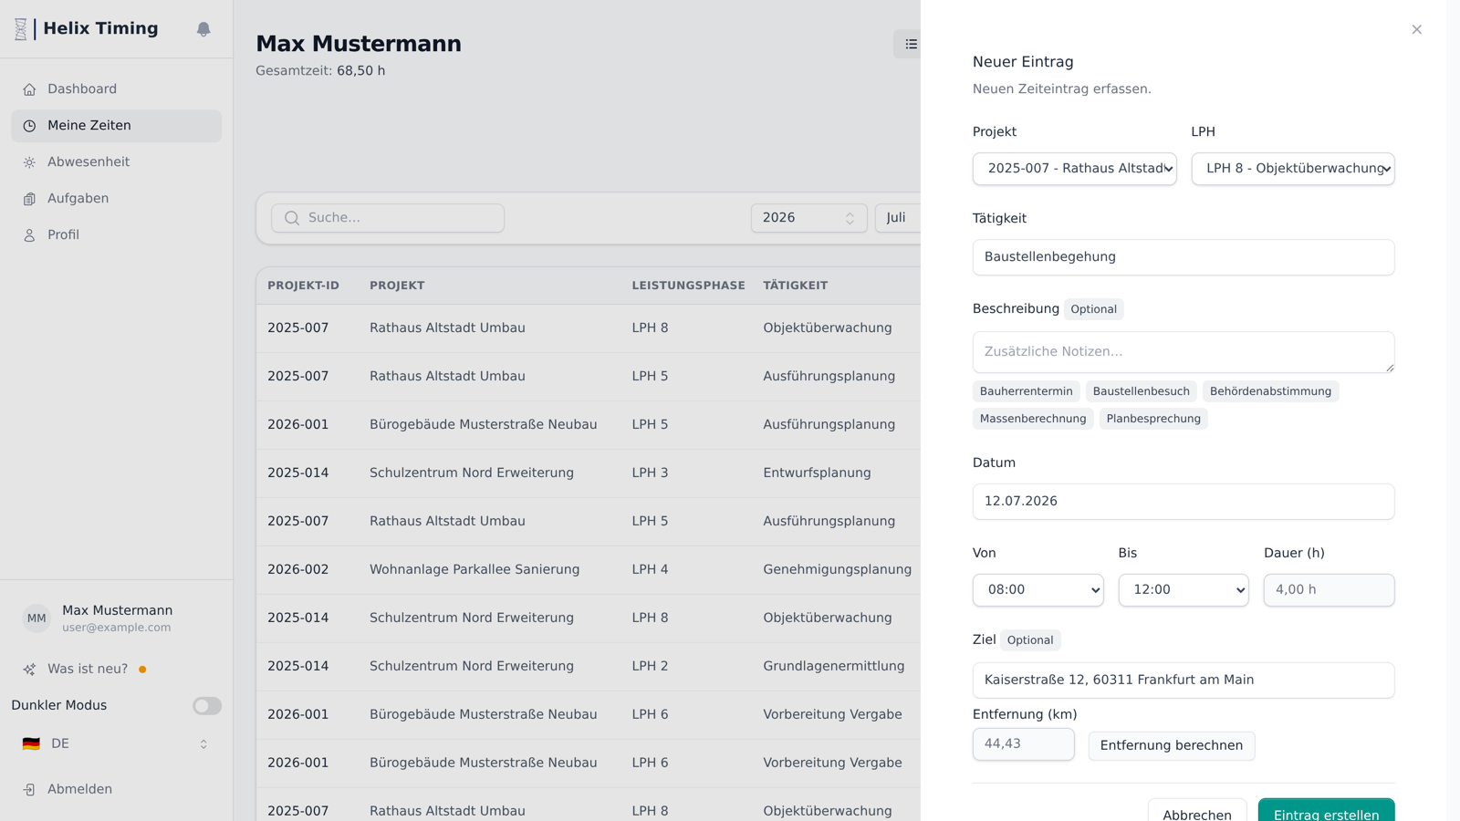Open the LPH dropdown
The height and width of the screenshot is (821, 1460).
point(1293,169)
